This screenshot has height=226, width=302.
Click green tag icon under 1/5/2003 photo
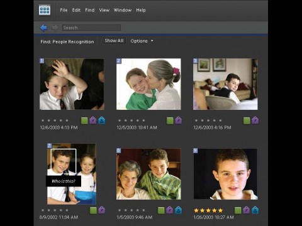click(x=161, y=210)
